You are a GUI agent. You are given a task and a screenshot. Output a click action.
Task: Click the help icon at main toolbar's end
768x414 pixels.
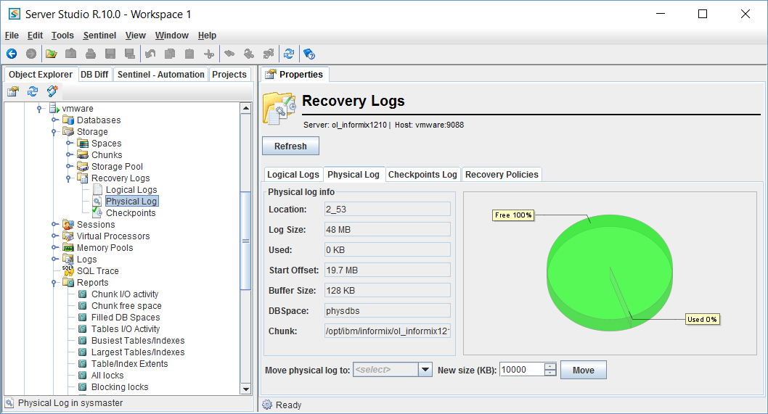(x=309, y=54)
